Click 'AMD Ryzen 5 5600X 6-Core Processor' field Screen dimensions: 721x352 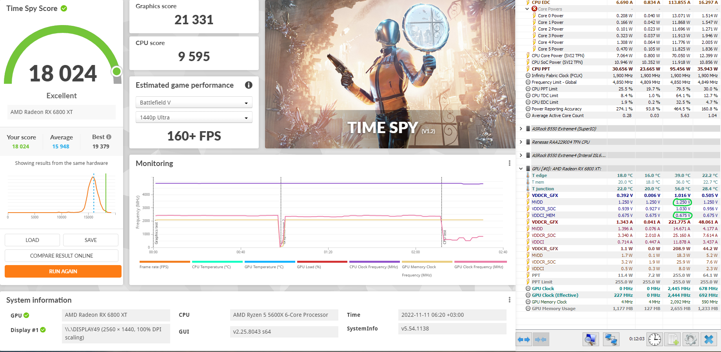pos(284,315)
